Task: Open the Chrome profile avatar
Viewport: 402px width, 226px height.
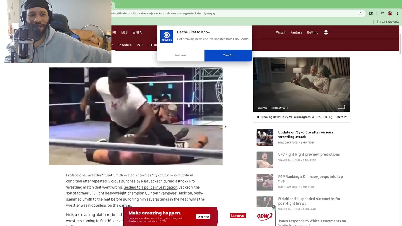Action: pyautogui.click(x=390, y=13)
